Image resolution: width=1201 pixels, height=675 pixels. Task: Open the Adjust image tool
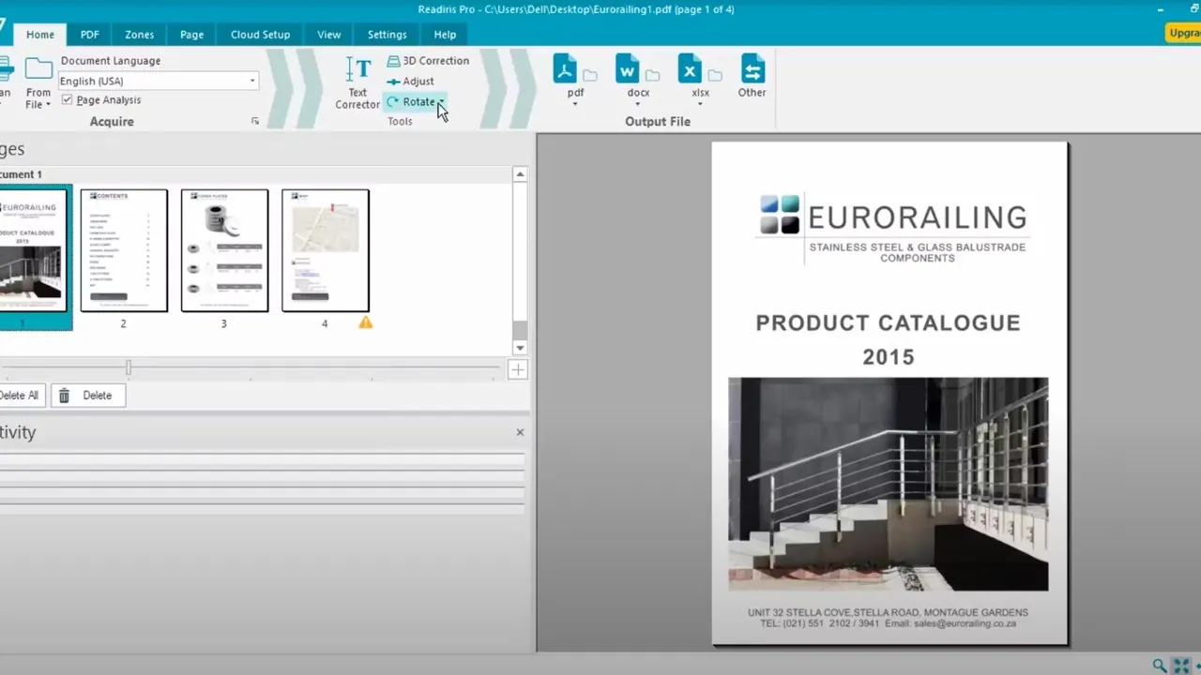pos(410,82)
